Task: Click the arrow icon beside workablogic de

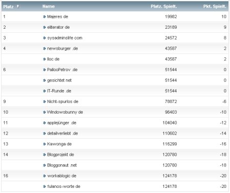Action: point(44,176)
